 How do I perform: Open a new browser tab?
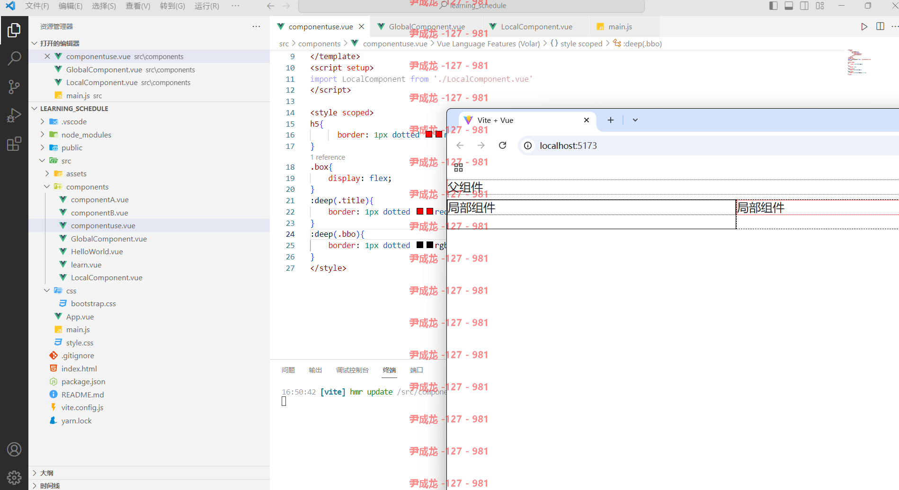tap(611, 120)
